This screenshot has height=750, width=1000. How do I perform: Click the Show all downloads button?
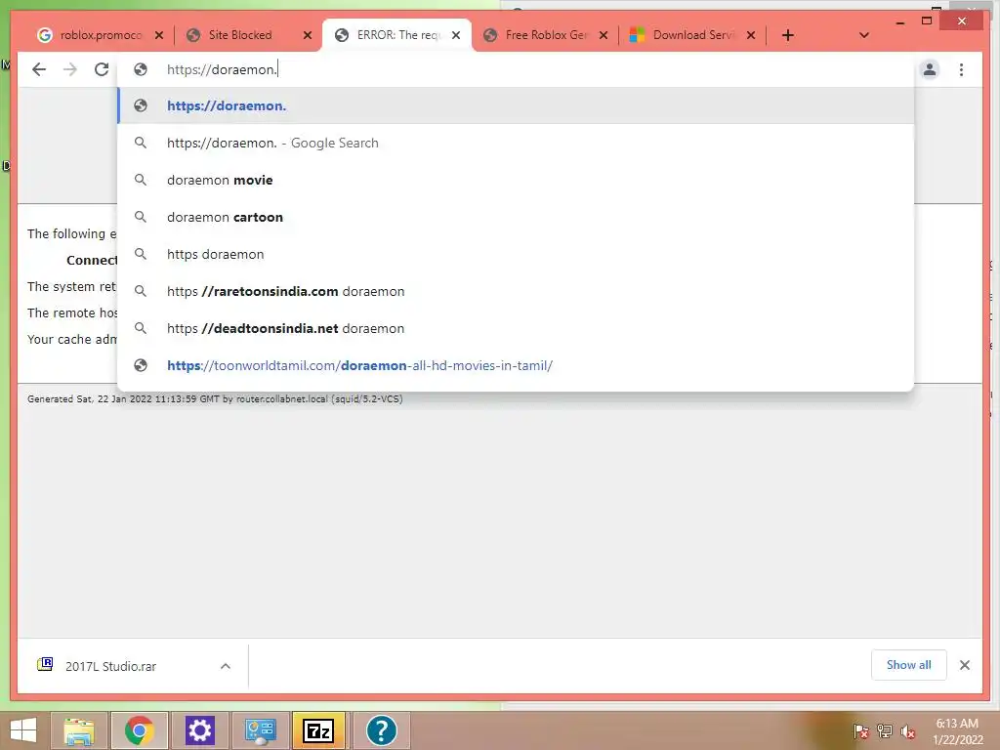pos(909,665)
